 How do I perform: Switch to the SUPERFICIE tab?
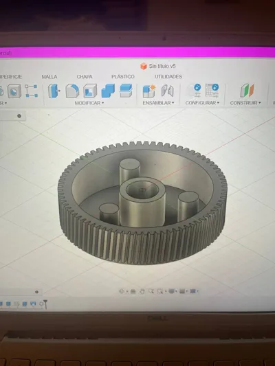pos(10,77)
